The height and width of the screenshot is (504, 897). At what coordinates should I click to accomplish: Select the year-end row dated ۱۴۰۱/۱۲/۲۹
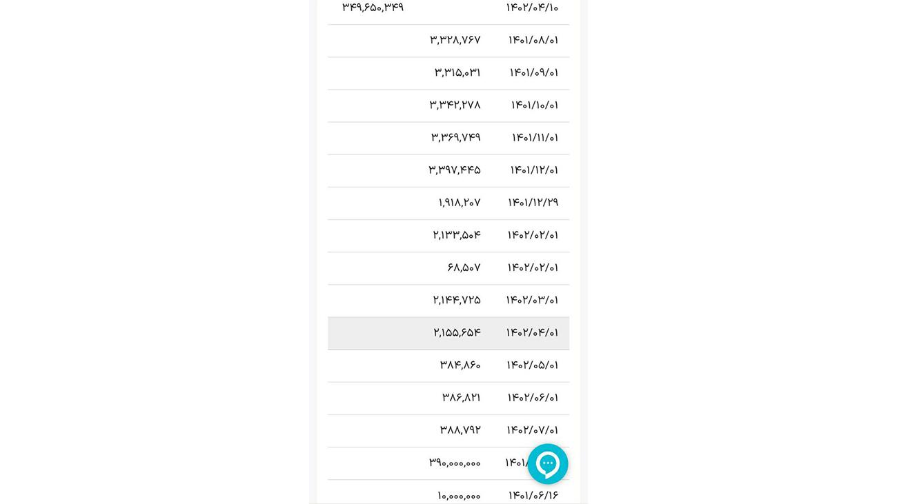[448, 203]
